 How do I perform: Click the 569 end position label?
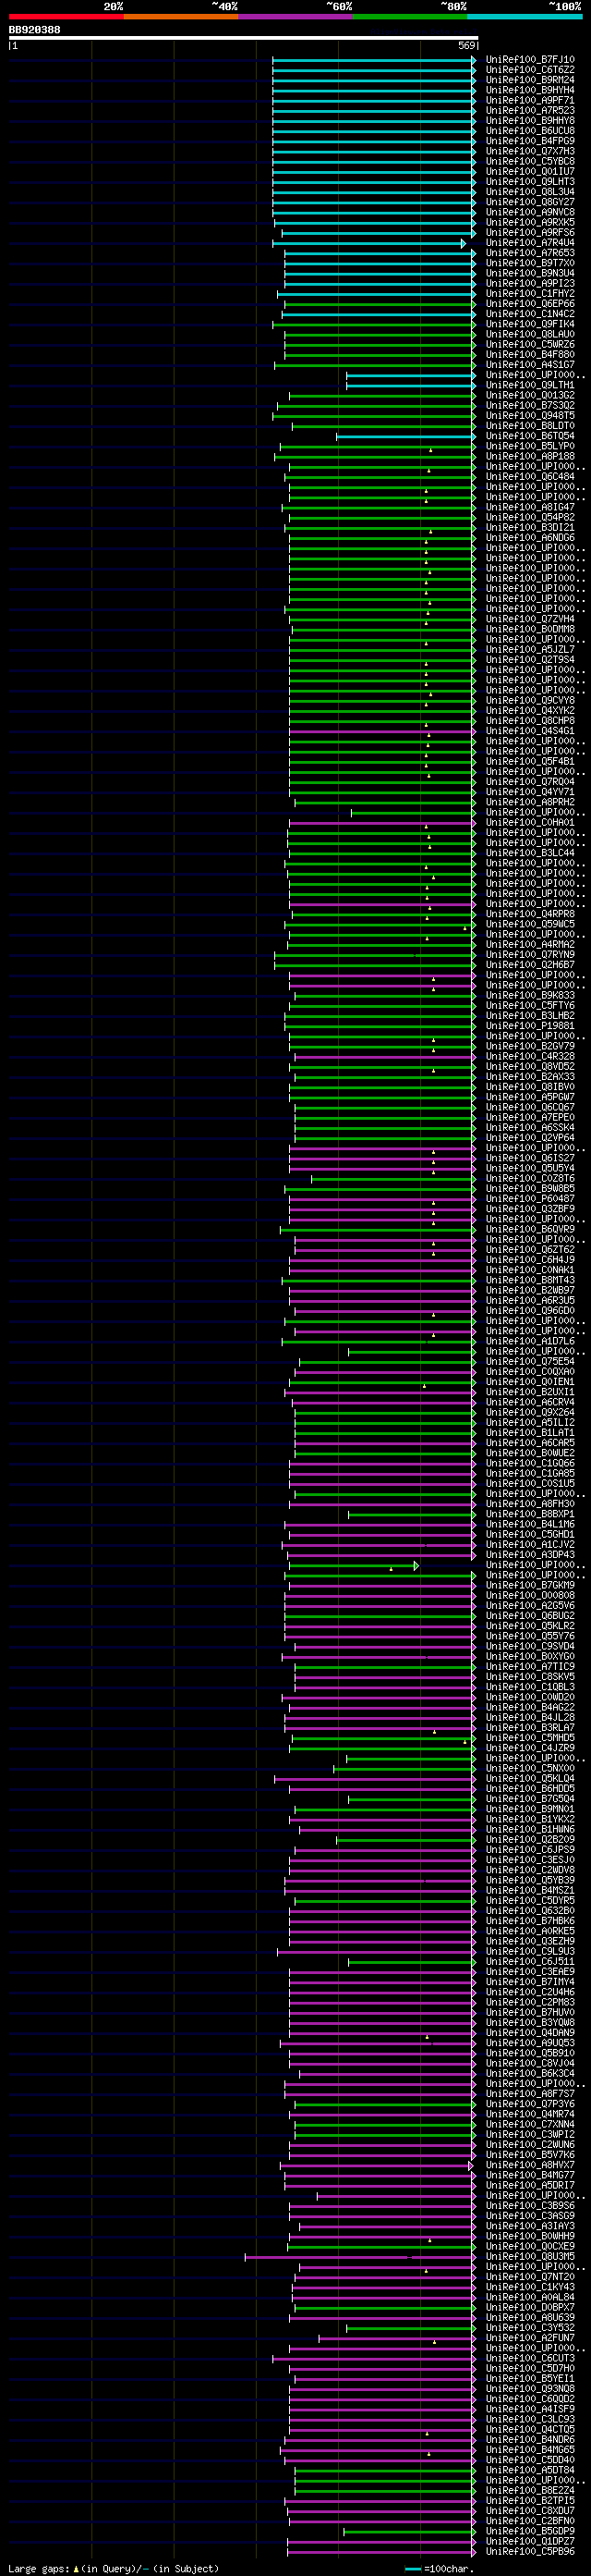tap(466, 46)
